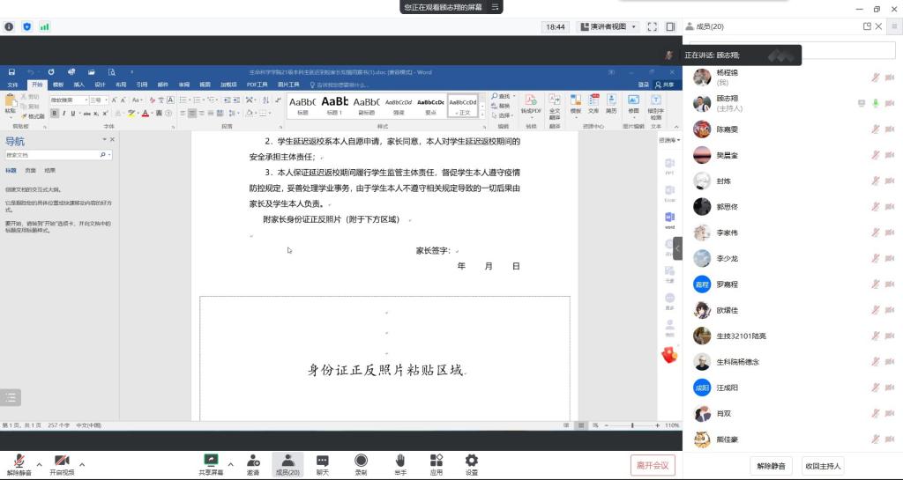903x480 pixels.
Task: Open 设置 (Settings) gear icon
Action: (472, 464)
